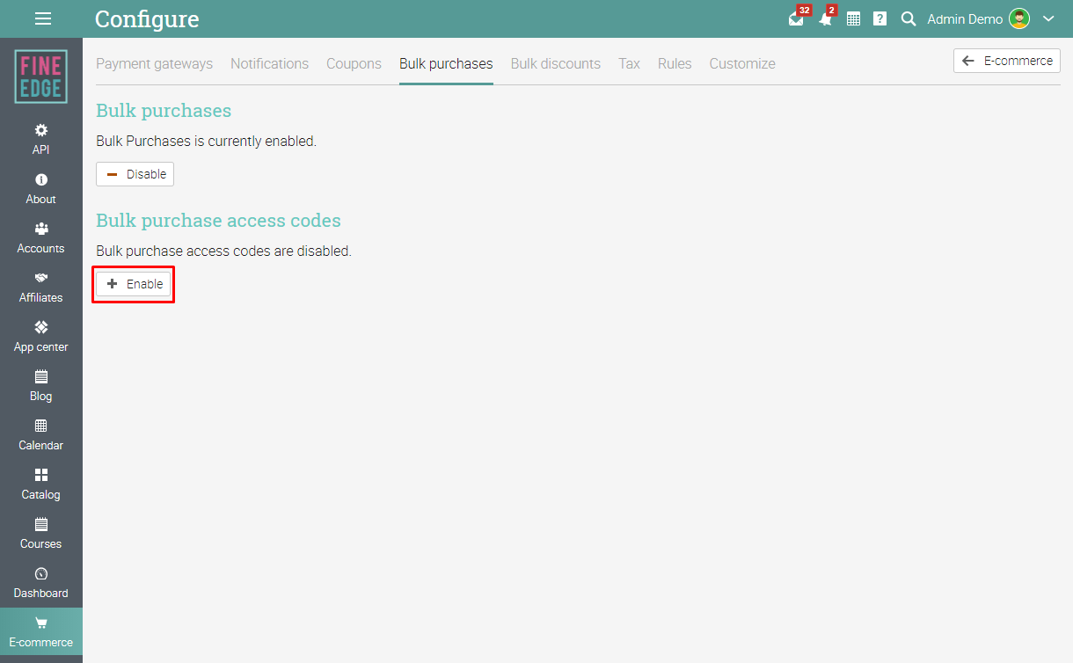Open Calendar in the sidebar
The image size is (1073, 663).
coord(41,435)
